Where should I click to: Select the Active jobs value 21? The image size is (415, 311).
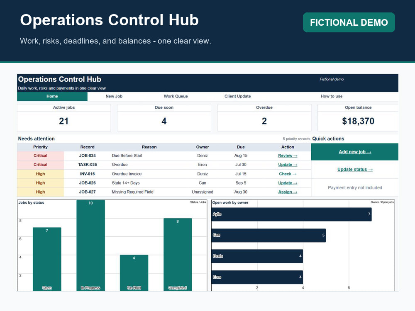click(x=63, y=121)
